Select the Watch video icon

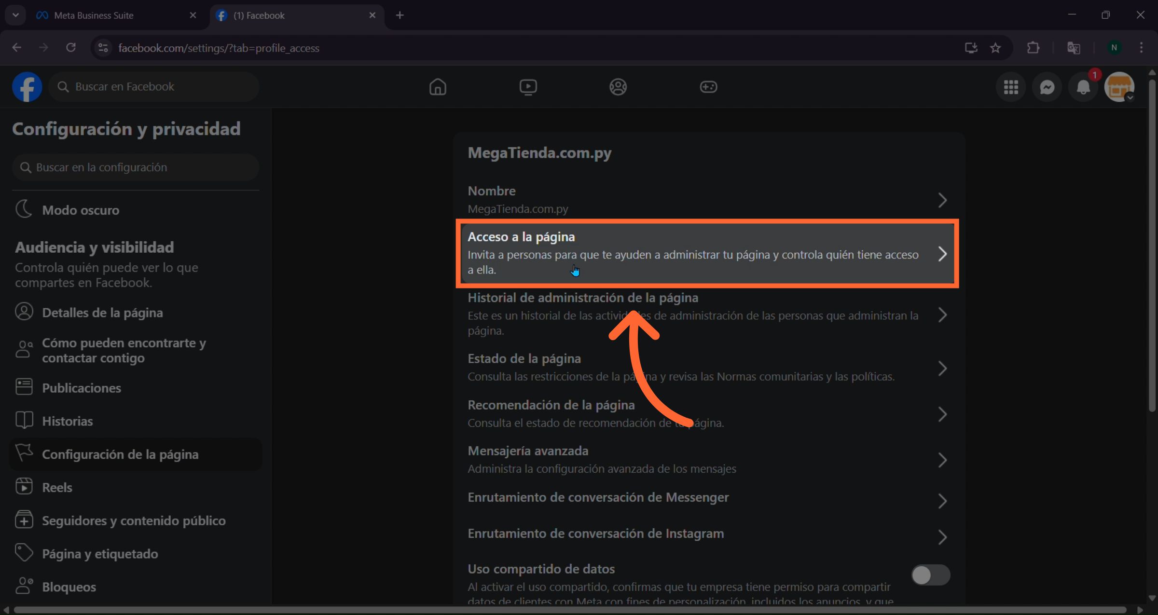coord(528,87)
